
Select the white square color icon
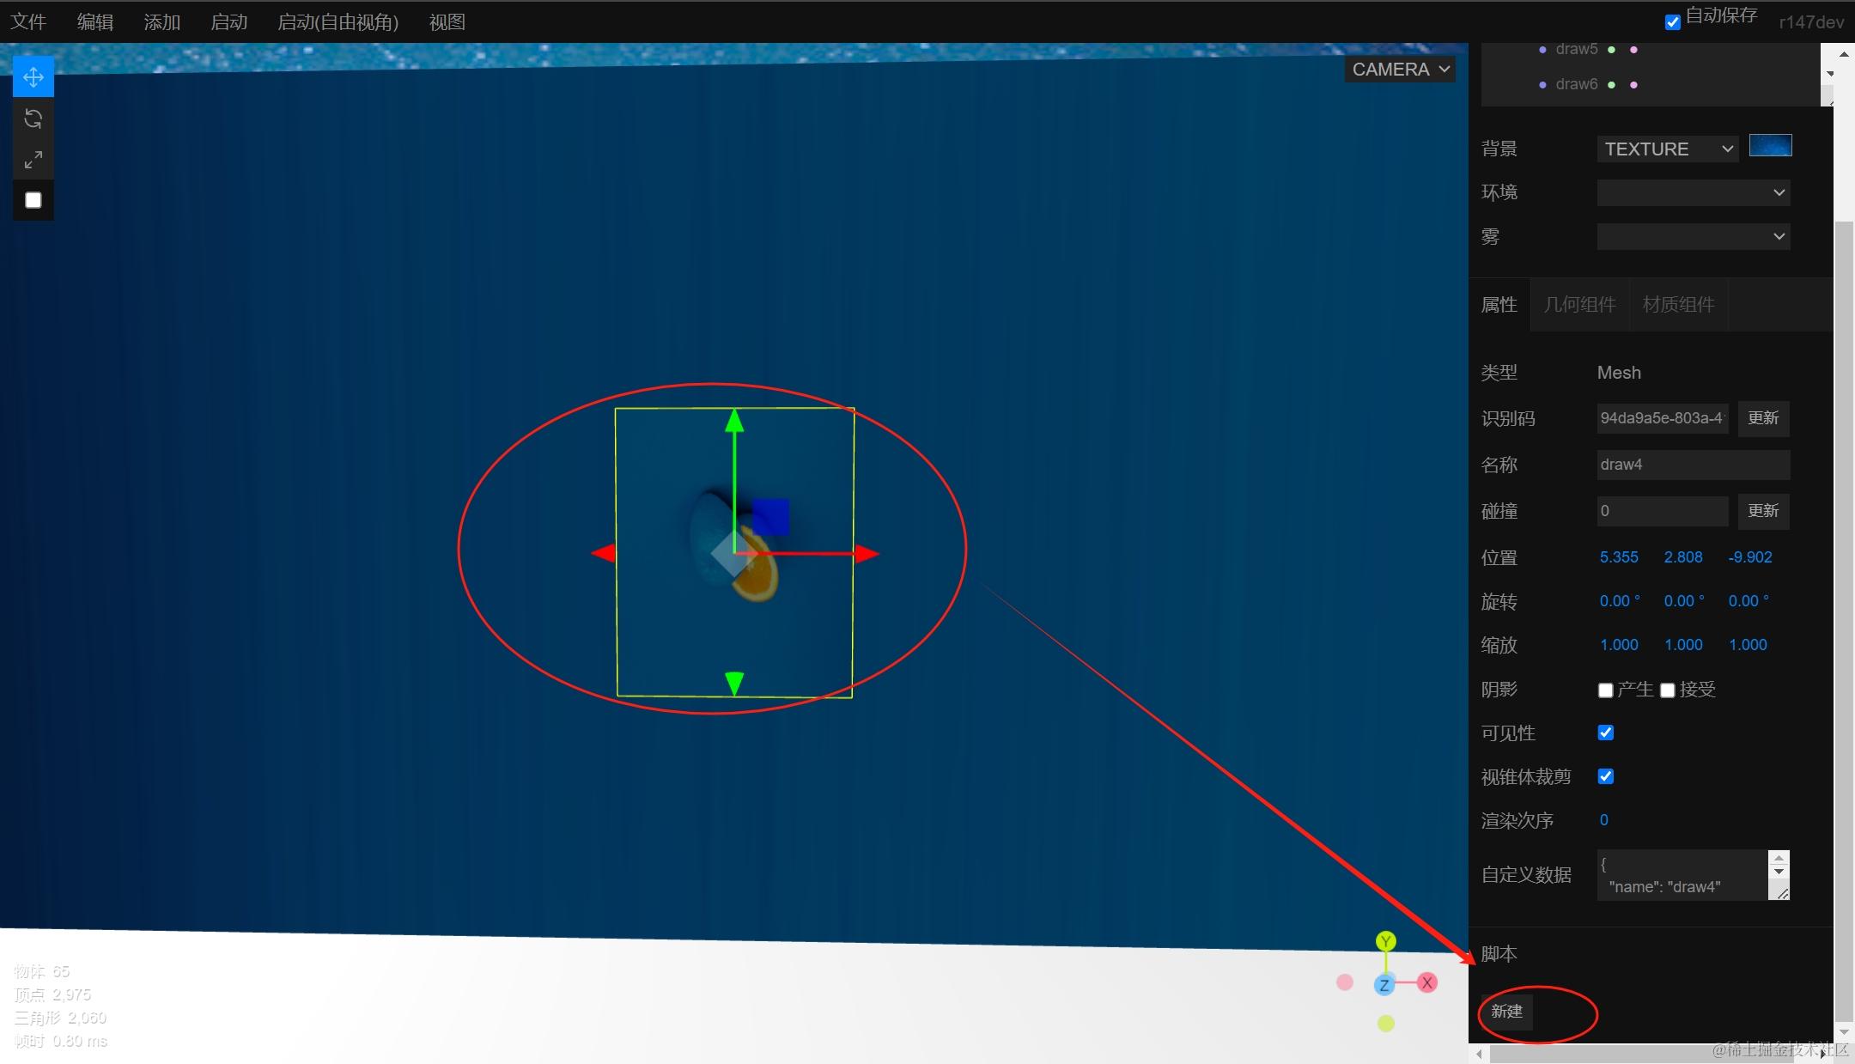(33, 198)
